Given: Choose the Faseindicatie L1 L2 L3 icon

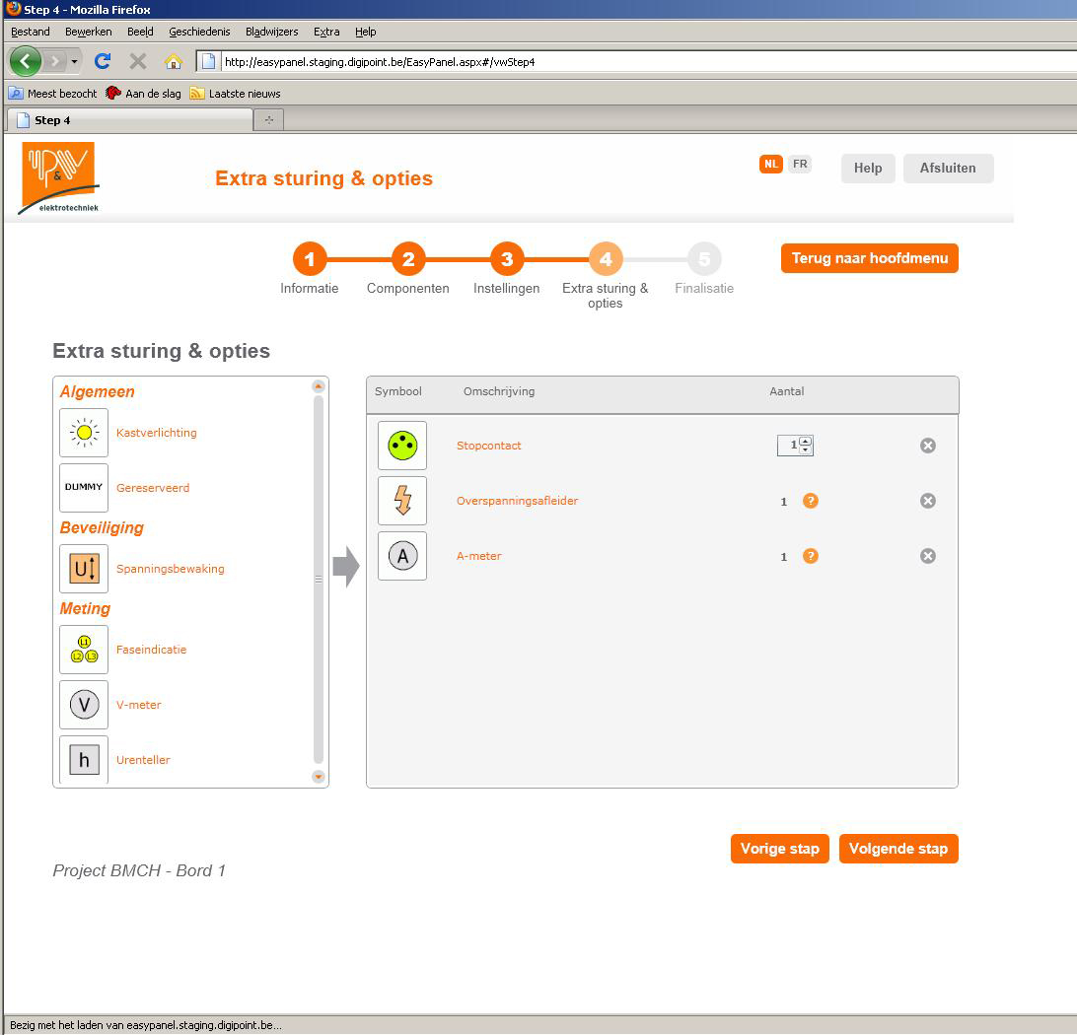Looking at the screenshot, I should tap(84, 650).
